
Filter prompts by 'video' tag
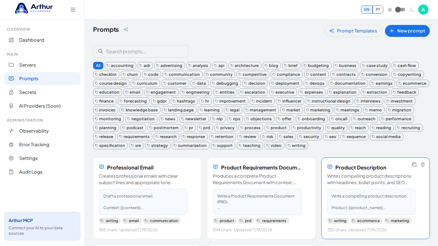point(274,146)
